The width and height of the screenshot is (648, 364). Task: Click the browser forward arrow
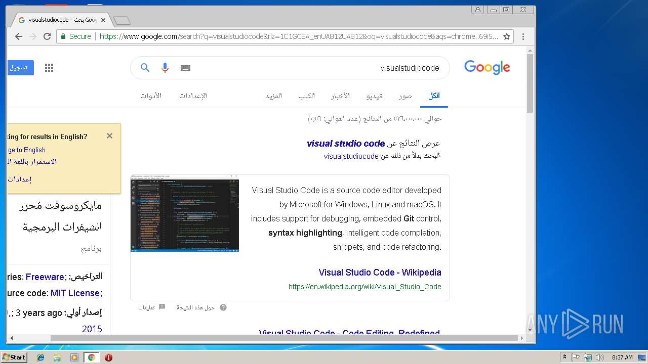[x=33, y=36]
